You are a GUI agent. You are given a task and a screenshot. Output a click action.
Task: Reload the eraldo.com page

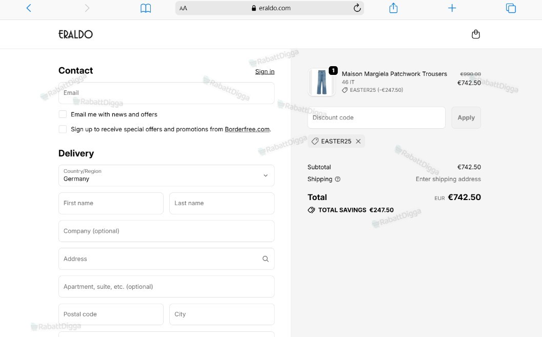pos(357,8)
